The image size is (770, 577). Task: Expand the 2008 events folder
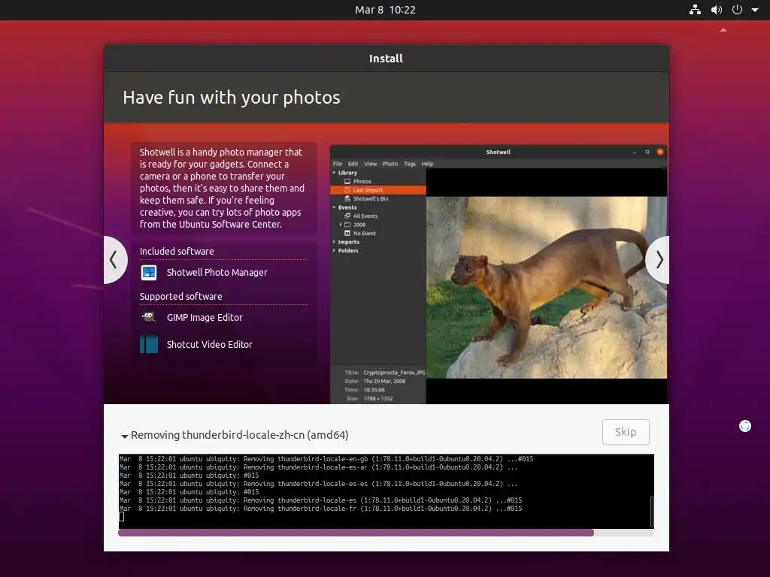pyautogui.click(x=341, y=225)
